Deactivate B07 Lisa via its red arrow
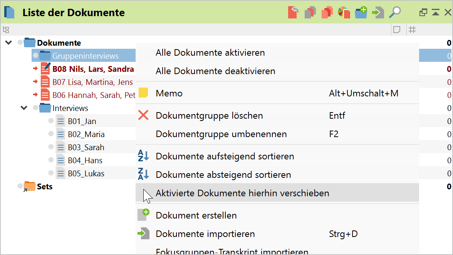 pos(35,81)
